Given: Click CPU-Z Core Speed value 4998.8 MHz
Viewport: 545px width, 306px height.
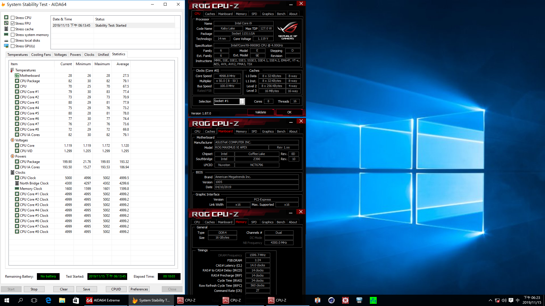Looking at the screenshot, I should click(227, 76).
